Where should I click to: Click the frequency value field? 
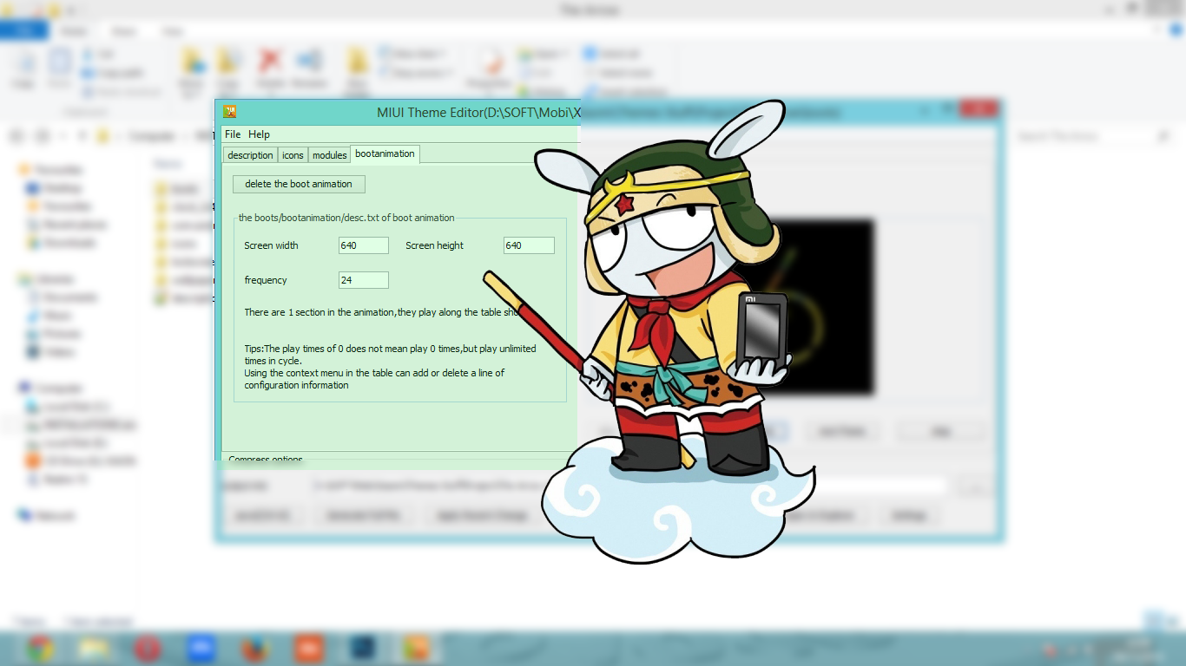364,280
